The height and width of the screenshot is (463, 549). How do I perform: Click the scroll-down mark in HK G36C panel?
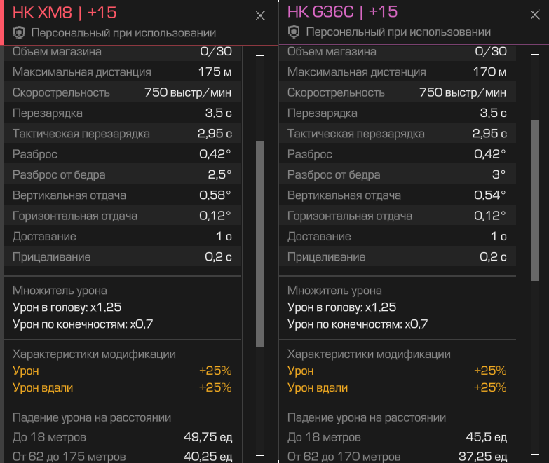tap(535, 454)
